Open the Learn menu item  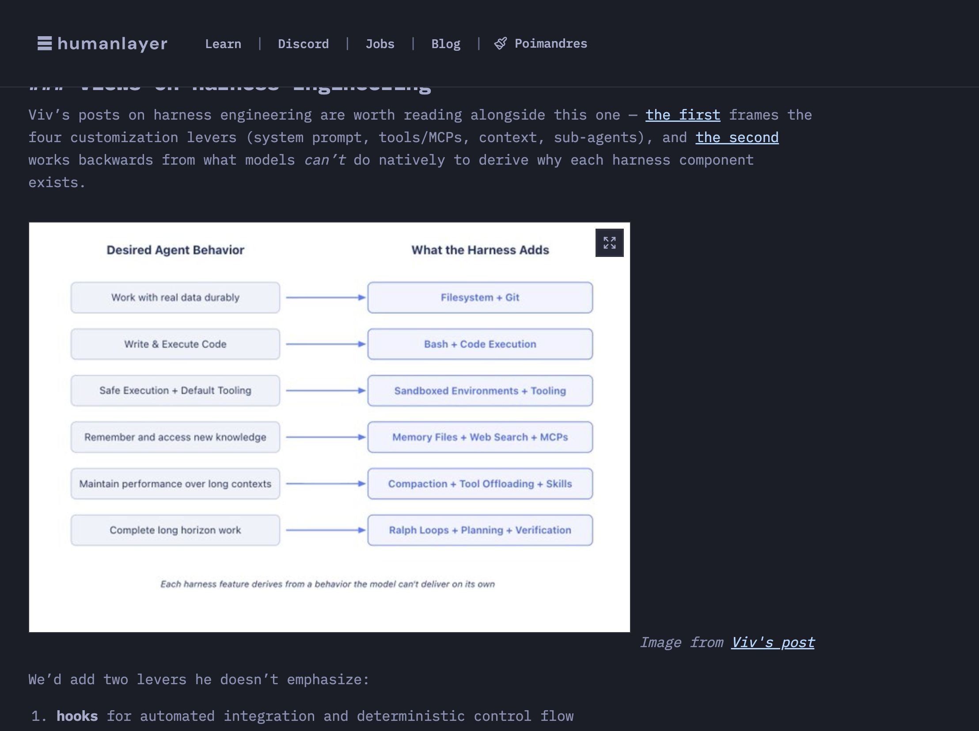click(223, 44)
